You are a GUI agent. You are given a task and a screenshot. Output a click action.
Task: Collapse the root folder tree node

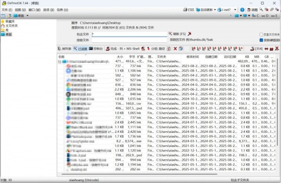pos(59,62)
